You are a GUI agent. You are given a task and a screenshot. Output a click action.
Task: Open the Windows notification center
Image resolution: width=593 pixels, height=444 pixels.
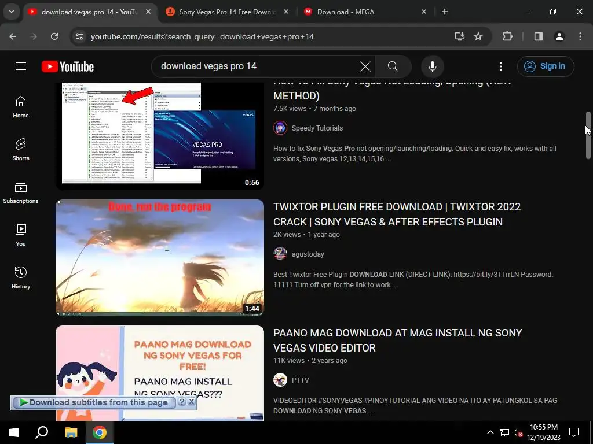(x=574, y=432)
